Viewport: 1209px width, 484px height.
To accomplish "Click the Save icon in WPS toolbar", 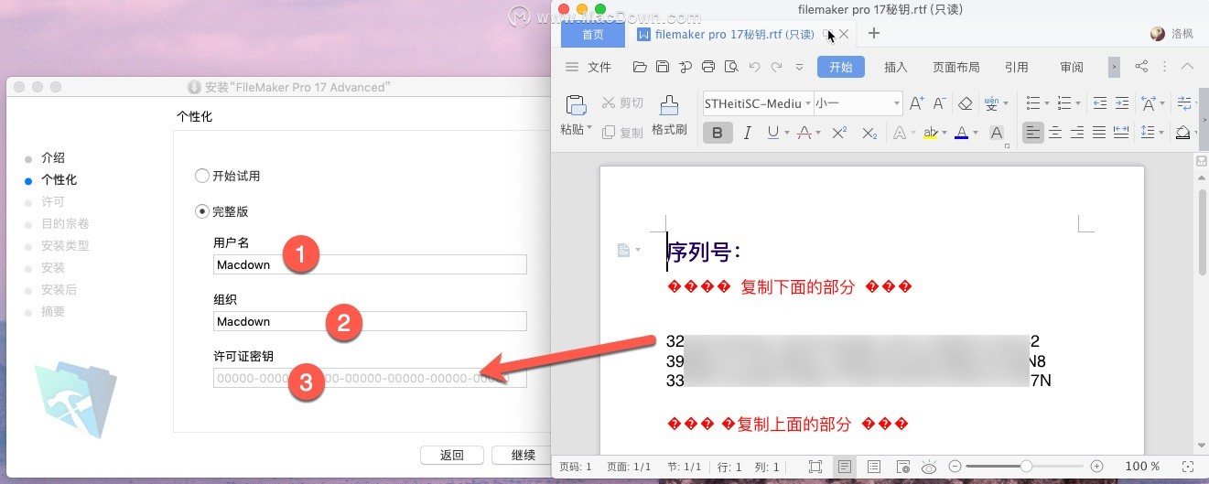I will pos(662,67).
